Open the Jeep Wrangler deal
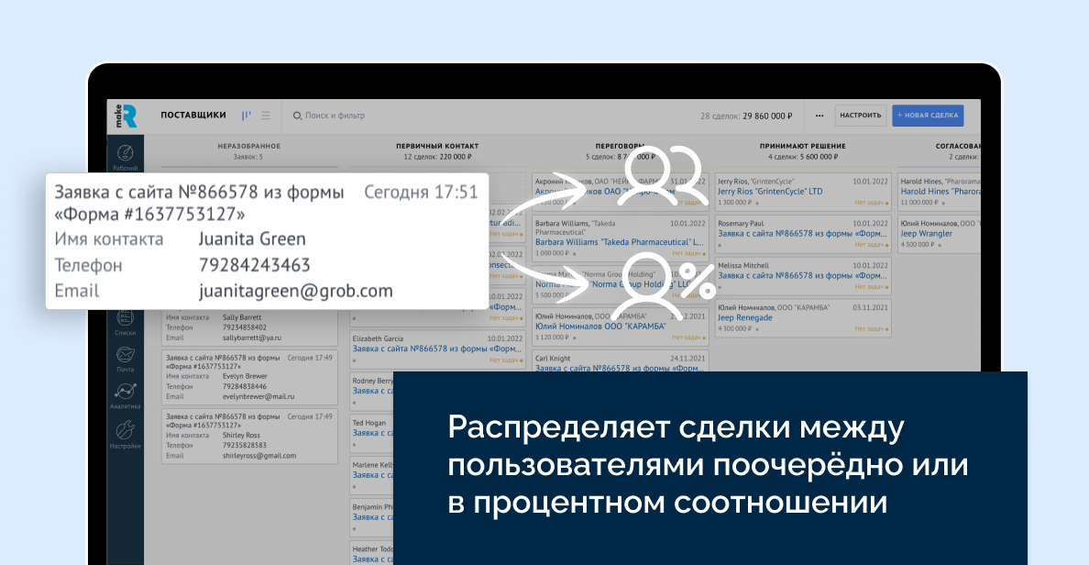 [x=927, y=234]
